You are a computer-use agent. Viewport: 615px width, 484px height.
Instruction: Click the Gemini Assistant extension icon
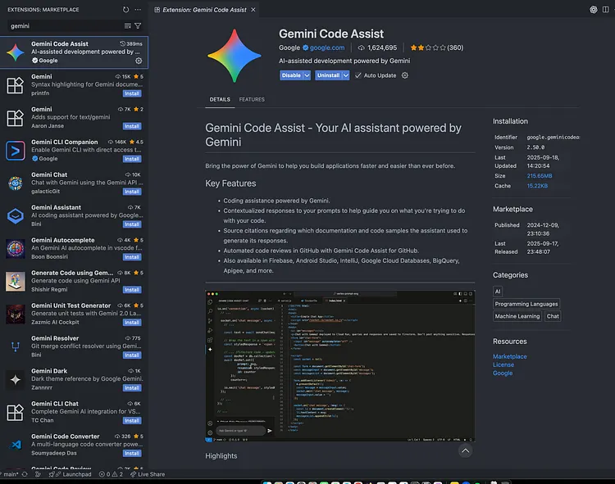coord(16,215)
